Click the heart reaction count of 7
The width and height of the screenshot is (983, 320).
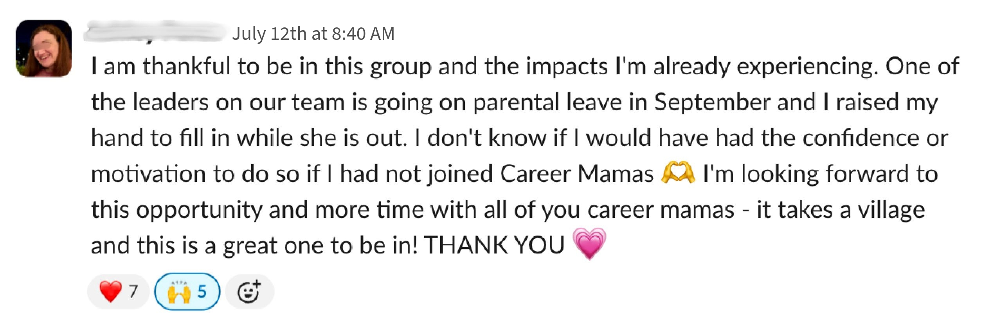tap(133, 291)
